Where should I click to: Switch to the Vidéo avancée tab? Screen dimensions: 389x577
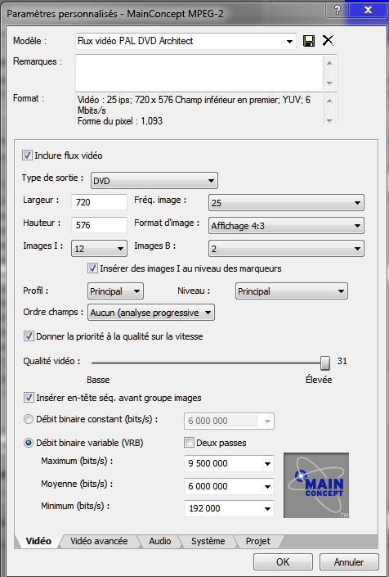(99, 541)
